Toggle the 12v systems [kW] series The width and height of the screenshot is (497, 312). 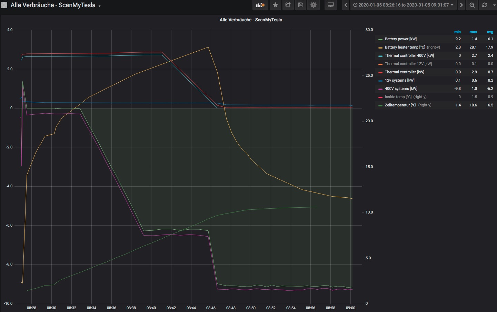coord(400,81)
